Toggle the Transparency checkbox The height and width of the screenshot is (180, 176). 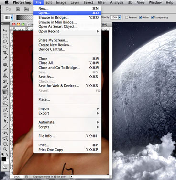[152, 17]
